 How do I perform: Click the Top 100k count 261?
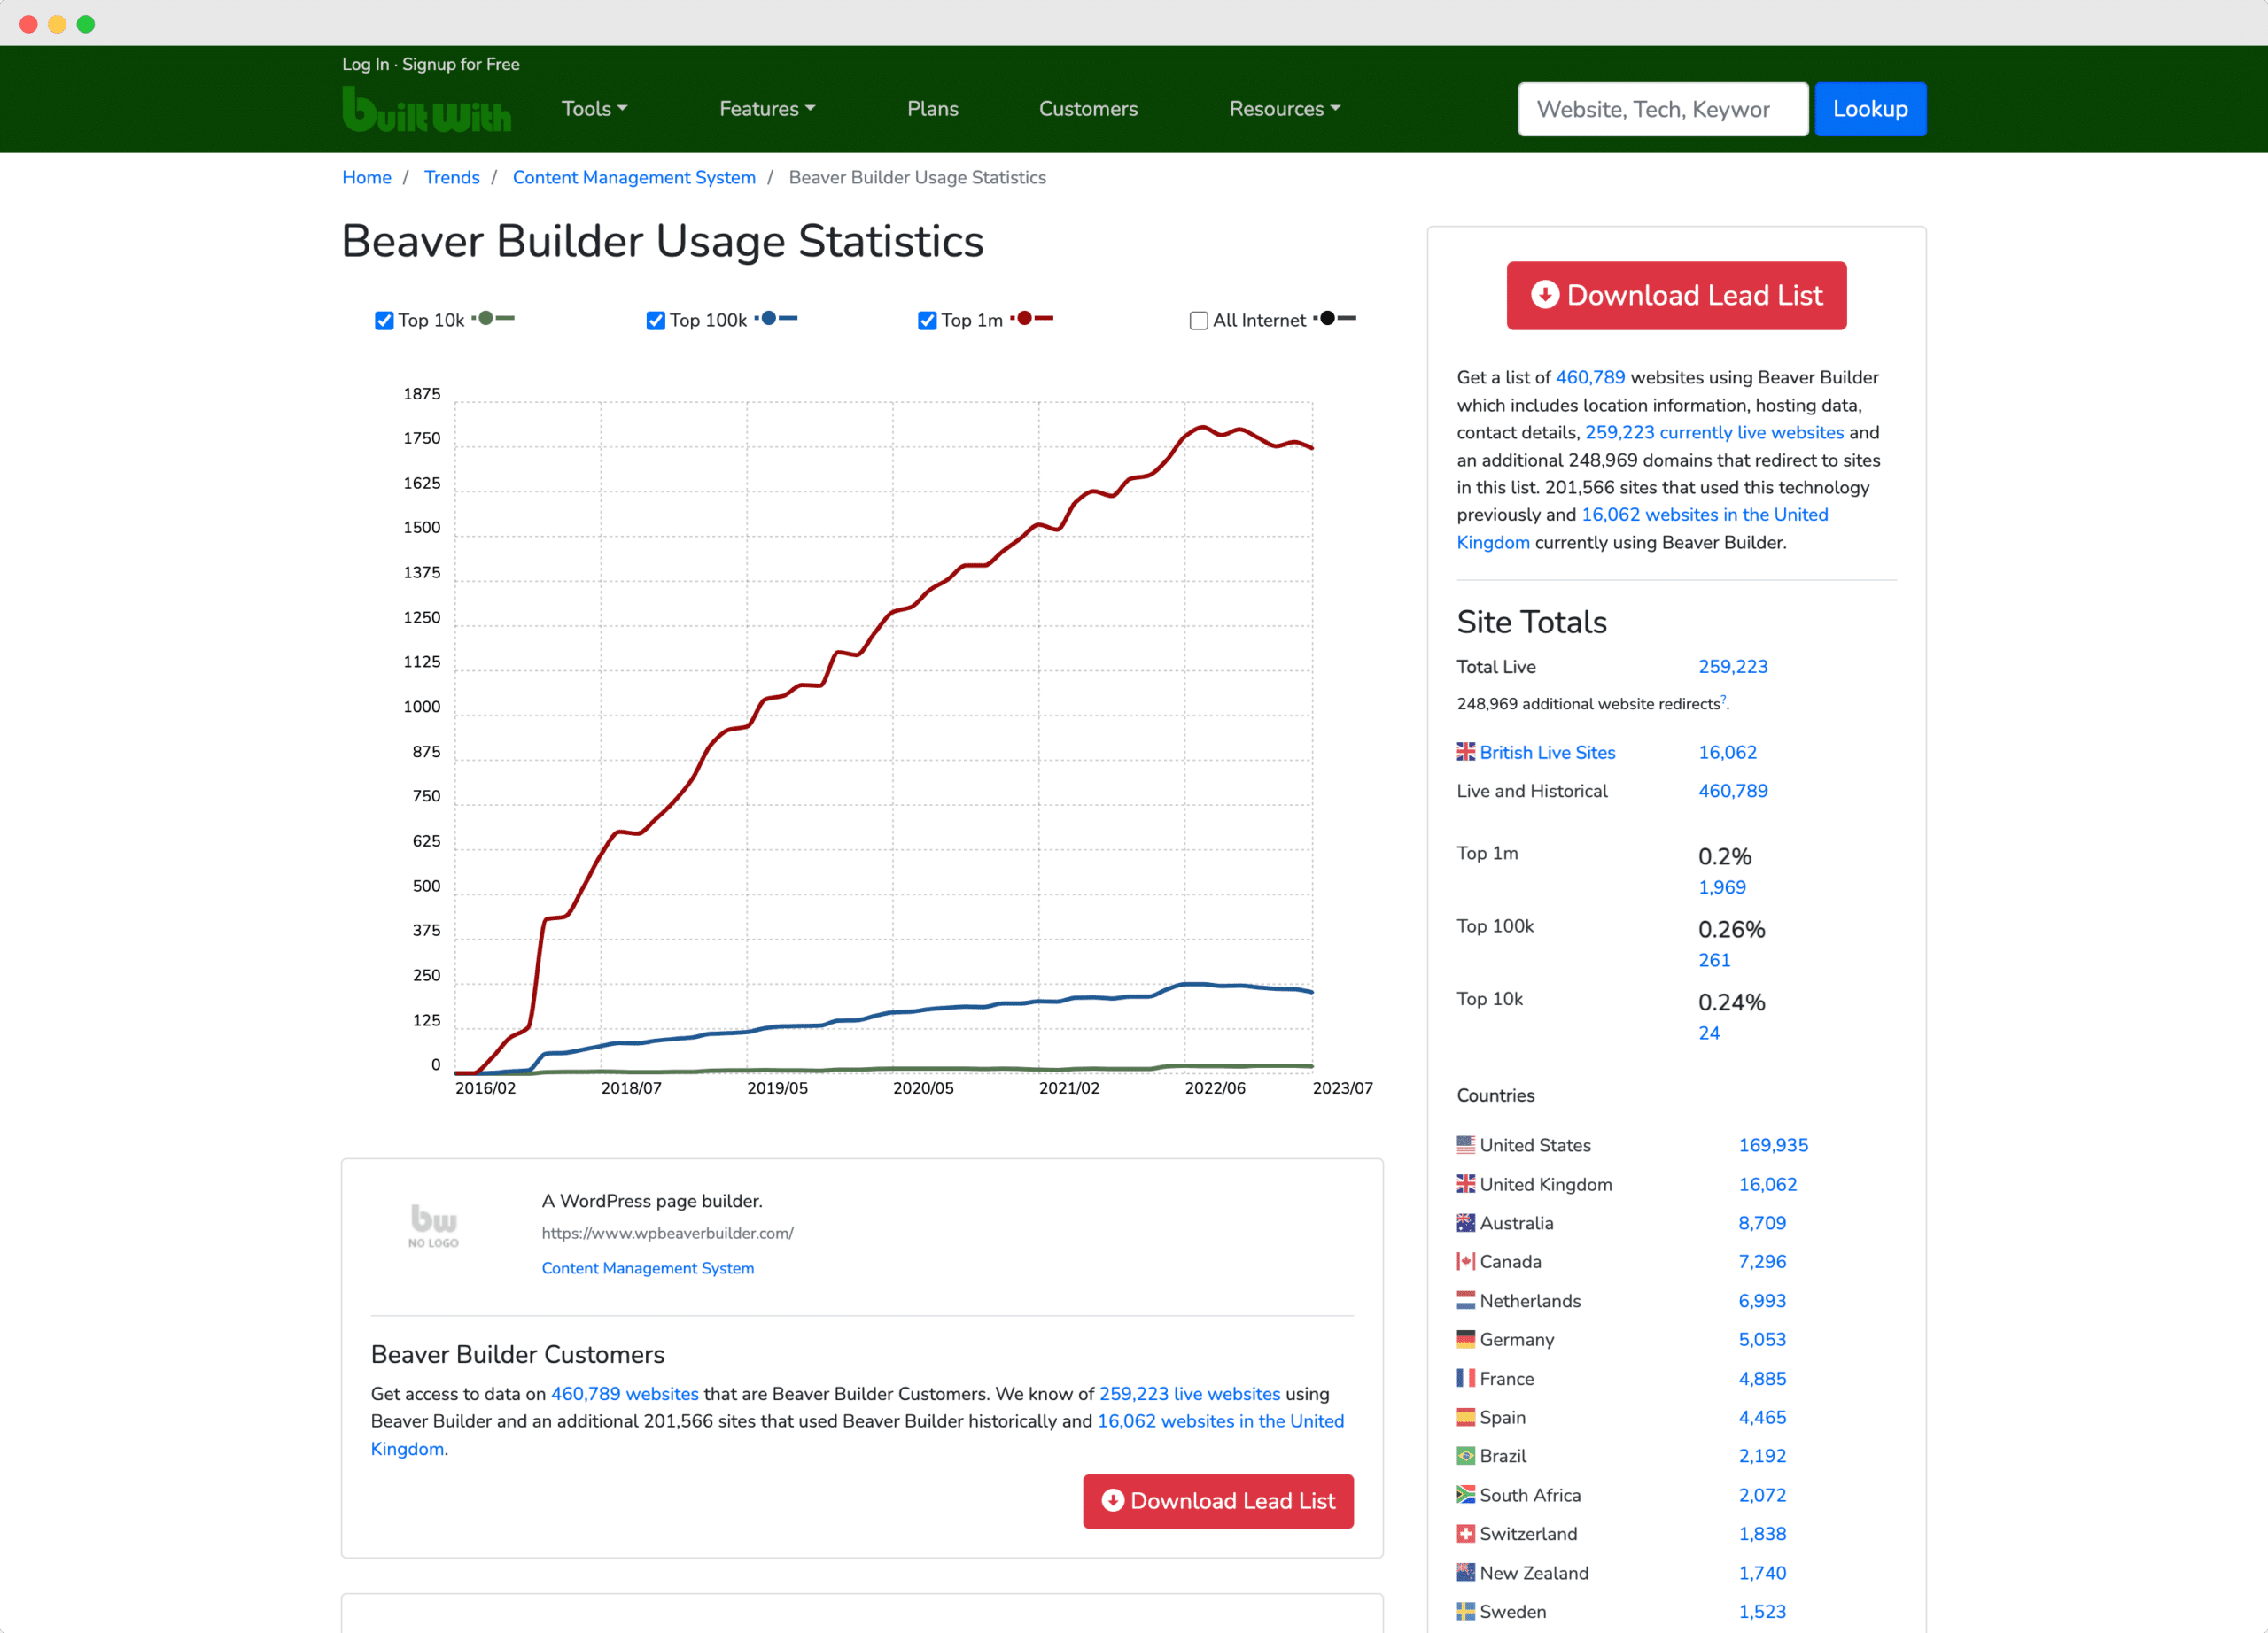click(1714, 961)
